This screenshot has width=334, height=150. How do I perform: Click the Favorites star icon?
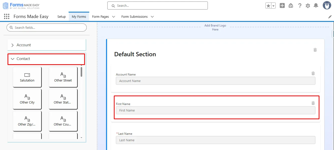268,6
